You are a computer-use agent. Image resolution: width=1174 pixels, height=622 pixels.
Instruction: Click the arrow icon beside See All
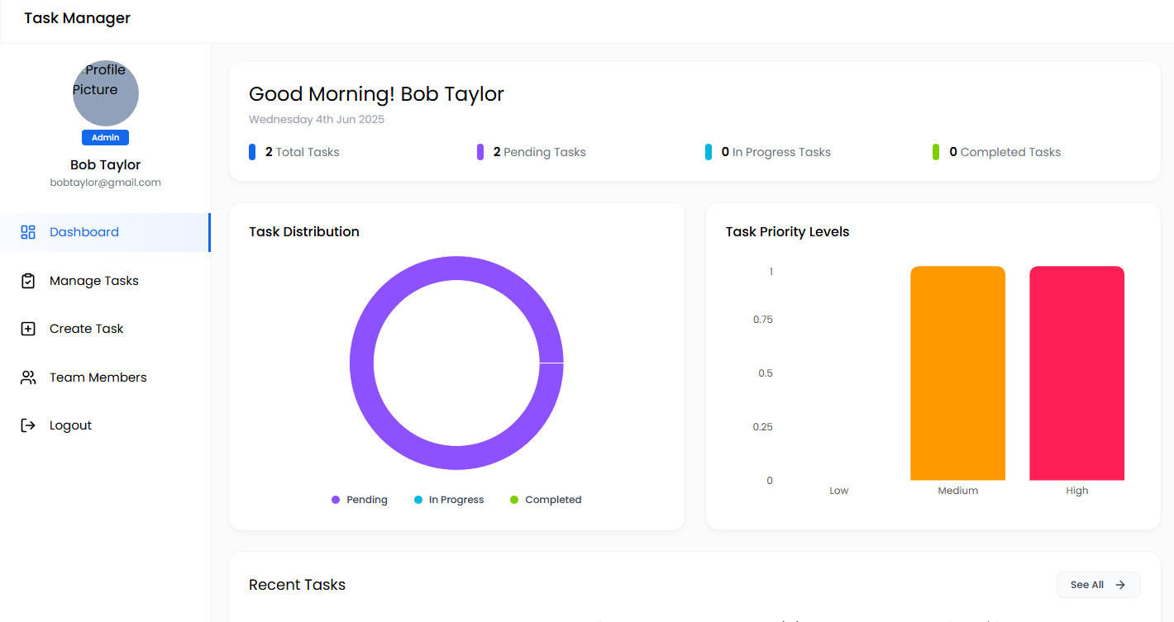tap(1120, 585)
